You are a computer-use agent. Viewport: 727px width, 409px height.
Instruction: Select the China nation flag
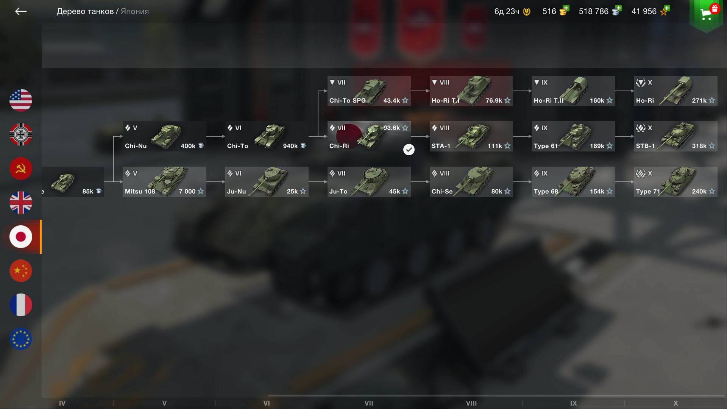click(21, 271)
